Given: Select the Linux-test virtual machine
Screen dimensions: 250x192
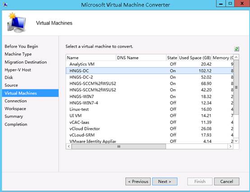Looking at the screenshot, I should (x=150, y=109).
